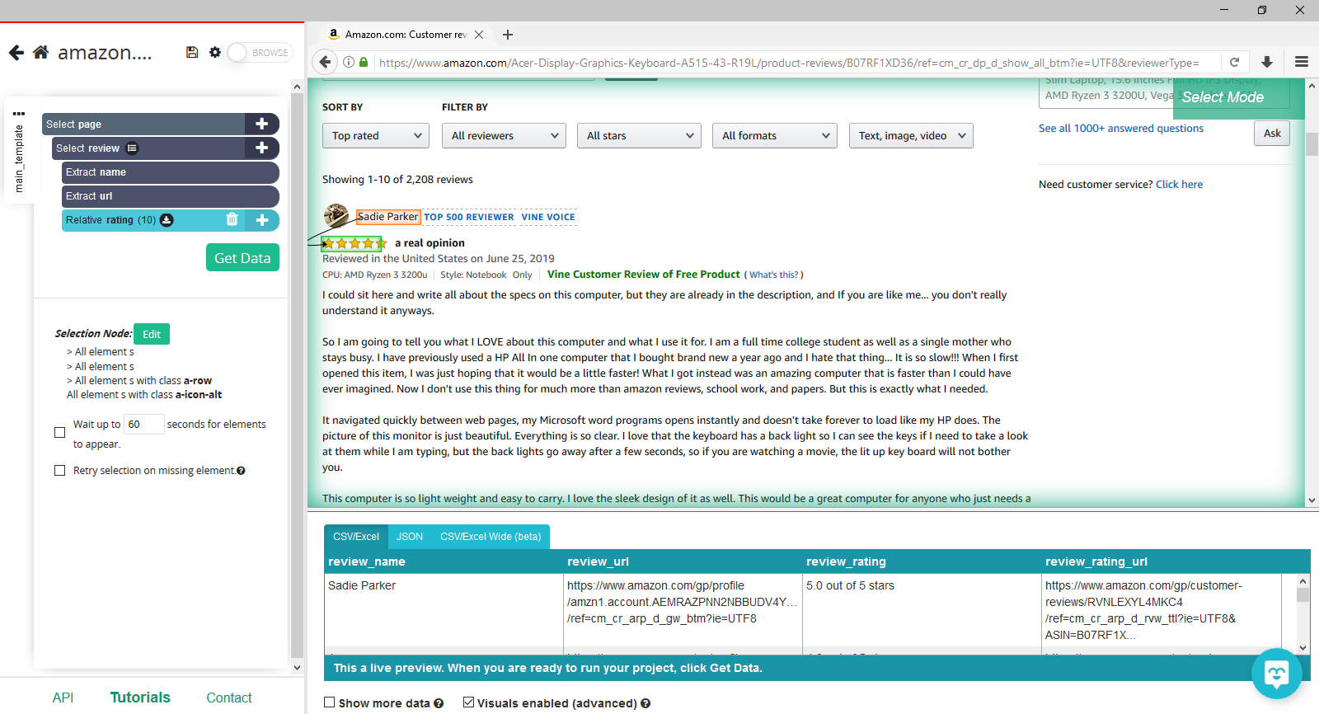The height and width of the screenshot is (714, 1319).
Task: Open a new browser tab with plus
Action: 508,35
